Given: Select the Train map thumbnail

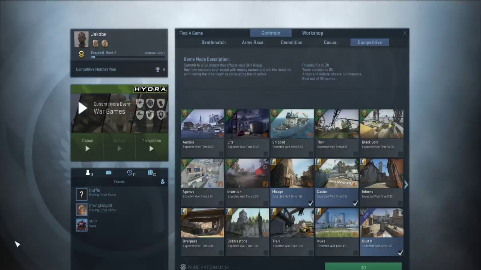Looking at the screenshot, I should coord(292,223).
